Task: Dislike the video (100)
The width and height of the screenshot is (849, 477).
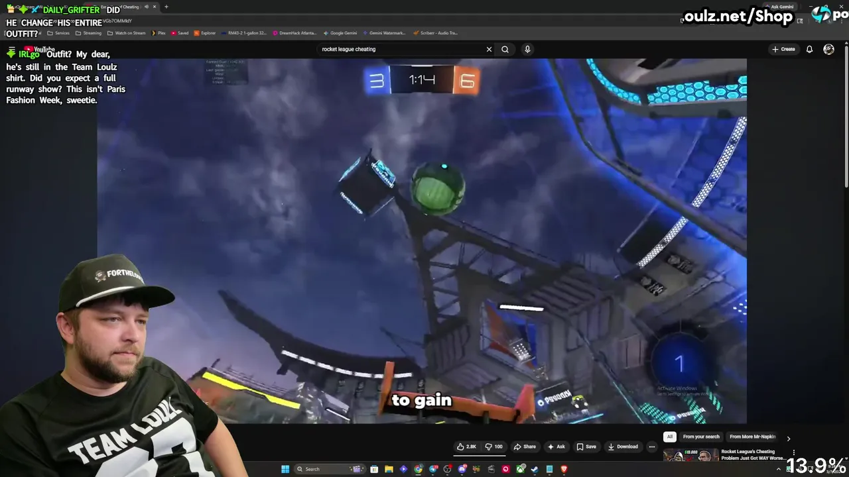Action: pyautogui.click(x=493, y=447)
